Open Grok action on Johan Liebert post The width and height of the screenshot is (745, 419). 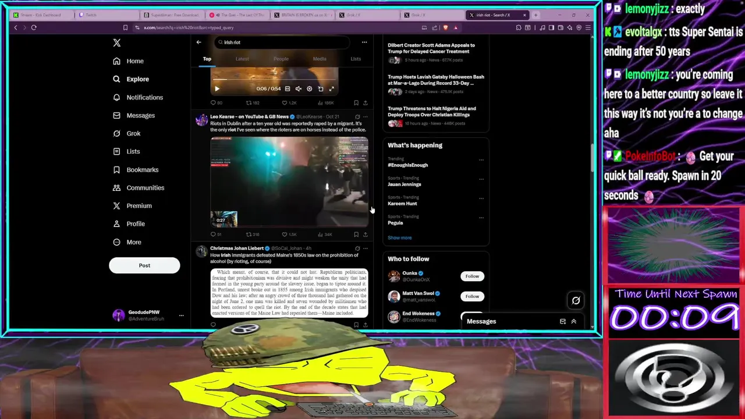coord(357,248)
